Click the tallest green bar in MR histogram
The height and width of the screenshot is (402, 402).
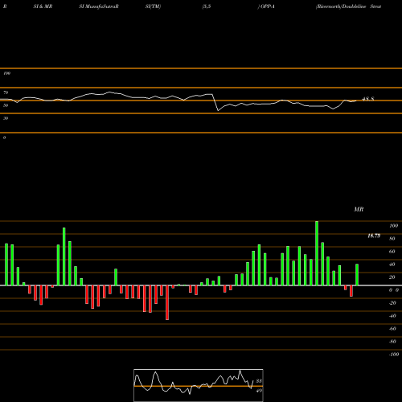[x=317, y=253]
